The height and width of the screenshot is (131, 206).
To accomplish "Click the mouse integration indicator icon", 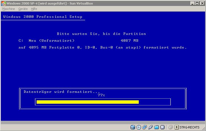I will pyautogui.click(x=171, y=127).
